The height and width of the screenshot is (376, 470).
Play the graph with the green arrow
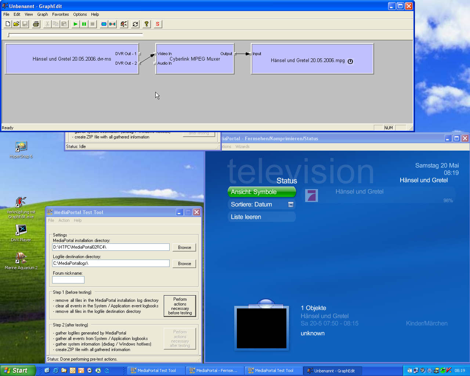tap(75, 24)
